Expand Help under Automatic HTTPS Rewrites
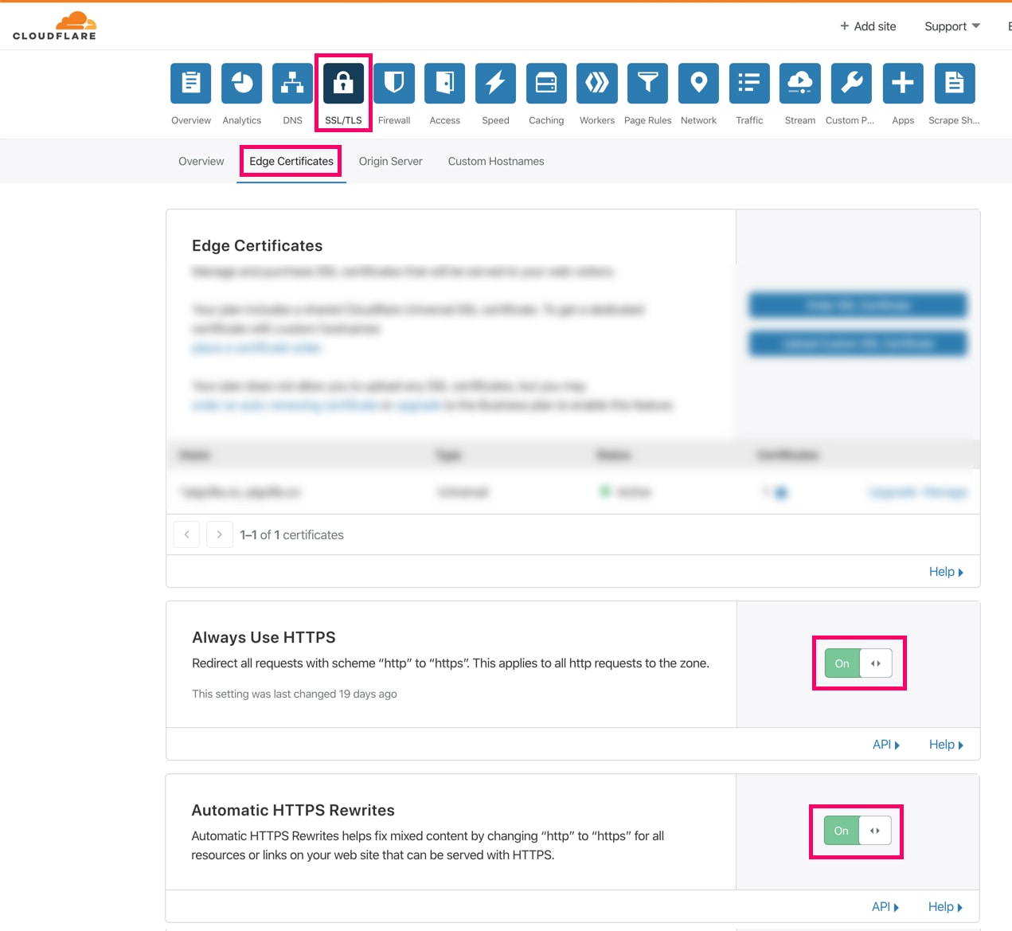Image resolution: width=1012 pixels, height=931 pixels. pos(945,907)
